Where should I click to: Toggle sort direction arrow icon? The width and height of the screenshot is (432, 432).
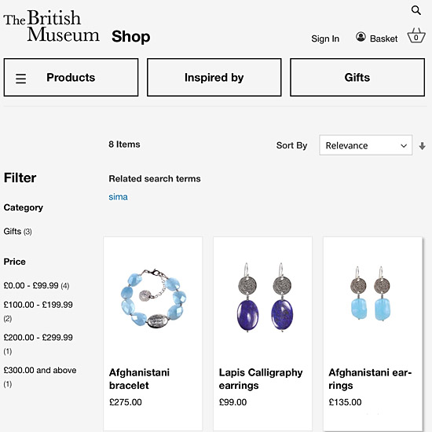click(422, 146)
